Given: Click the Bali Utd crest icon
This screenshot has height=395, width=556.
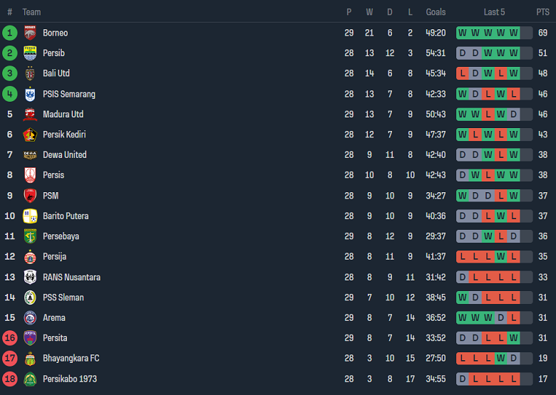Looking at the screenshot, I should pos(30,73).
